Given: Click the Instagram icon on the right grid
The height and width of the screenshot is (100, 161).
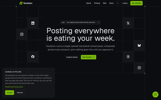Looking at the screenshot, I should click(139, 68).
